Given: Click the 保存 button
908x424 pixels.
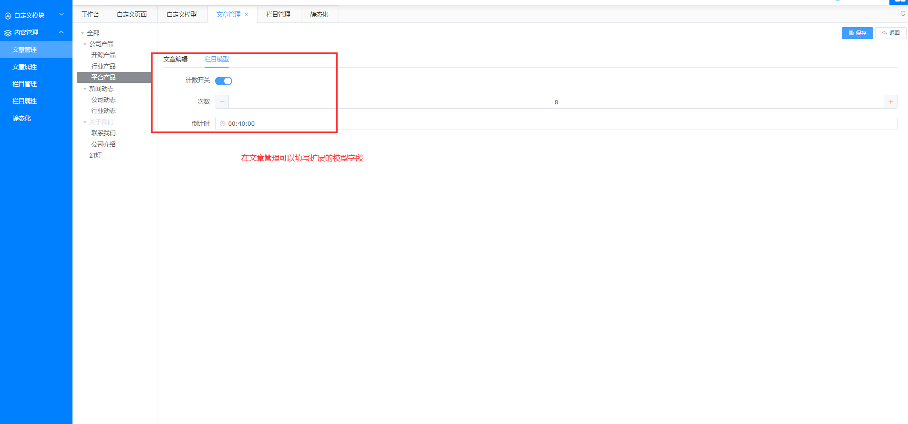Looking at the screenshot, I should (x=857, y=33).
